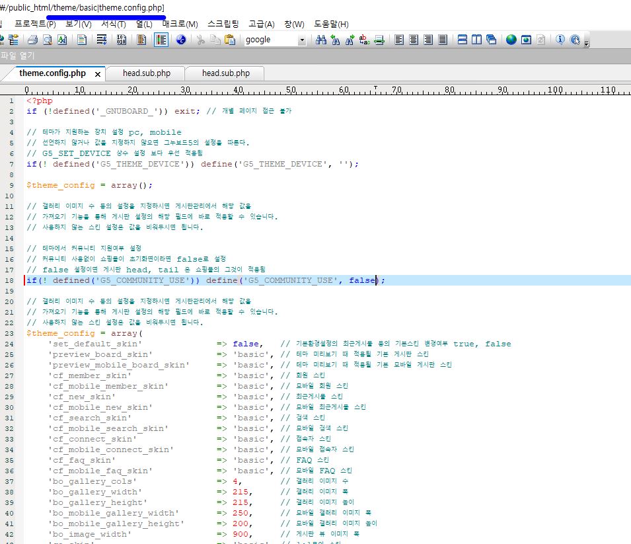Click the browser window preview icon

[x=526, y=40]
